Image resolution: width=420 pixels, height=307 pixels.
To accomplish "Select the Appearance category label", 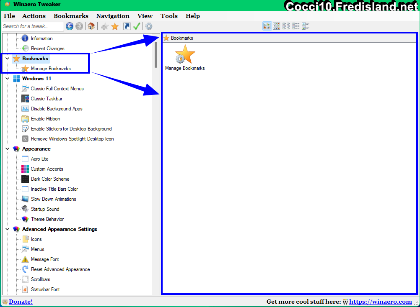I will tap(36, 149).
